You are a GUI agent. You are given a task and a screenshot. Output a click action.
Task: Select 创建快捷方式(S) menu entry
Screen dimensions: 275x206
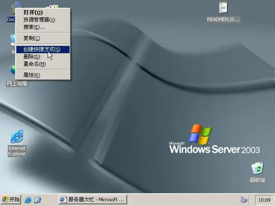(x=43, y=49)
